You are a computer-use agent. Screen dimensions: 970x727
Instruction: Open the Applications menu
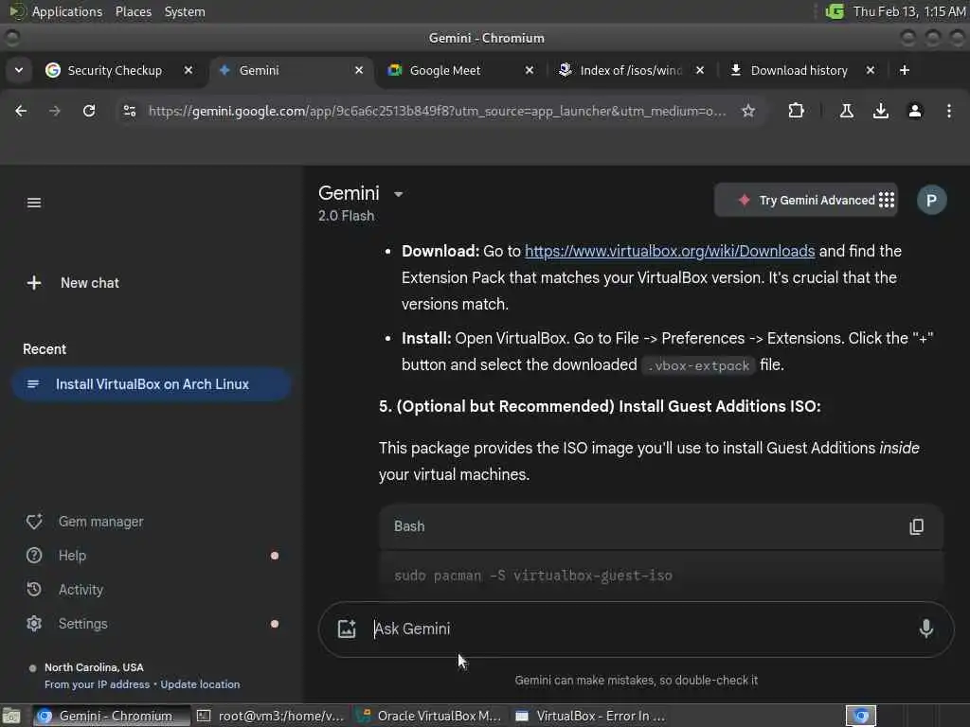point(67,11)
